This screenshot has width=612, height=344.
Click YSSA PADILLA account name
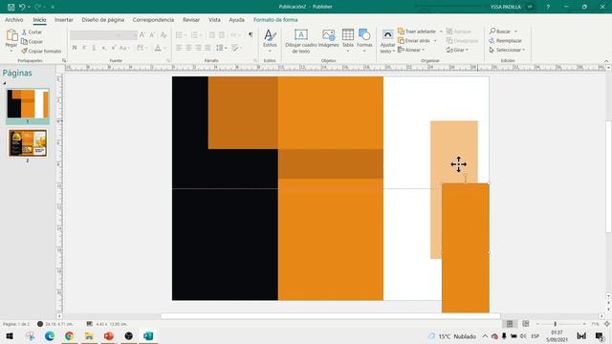(x=506, y=7)
